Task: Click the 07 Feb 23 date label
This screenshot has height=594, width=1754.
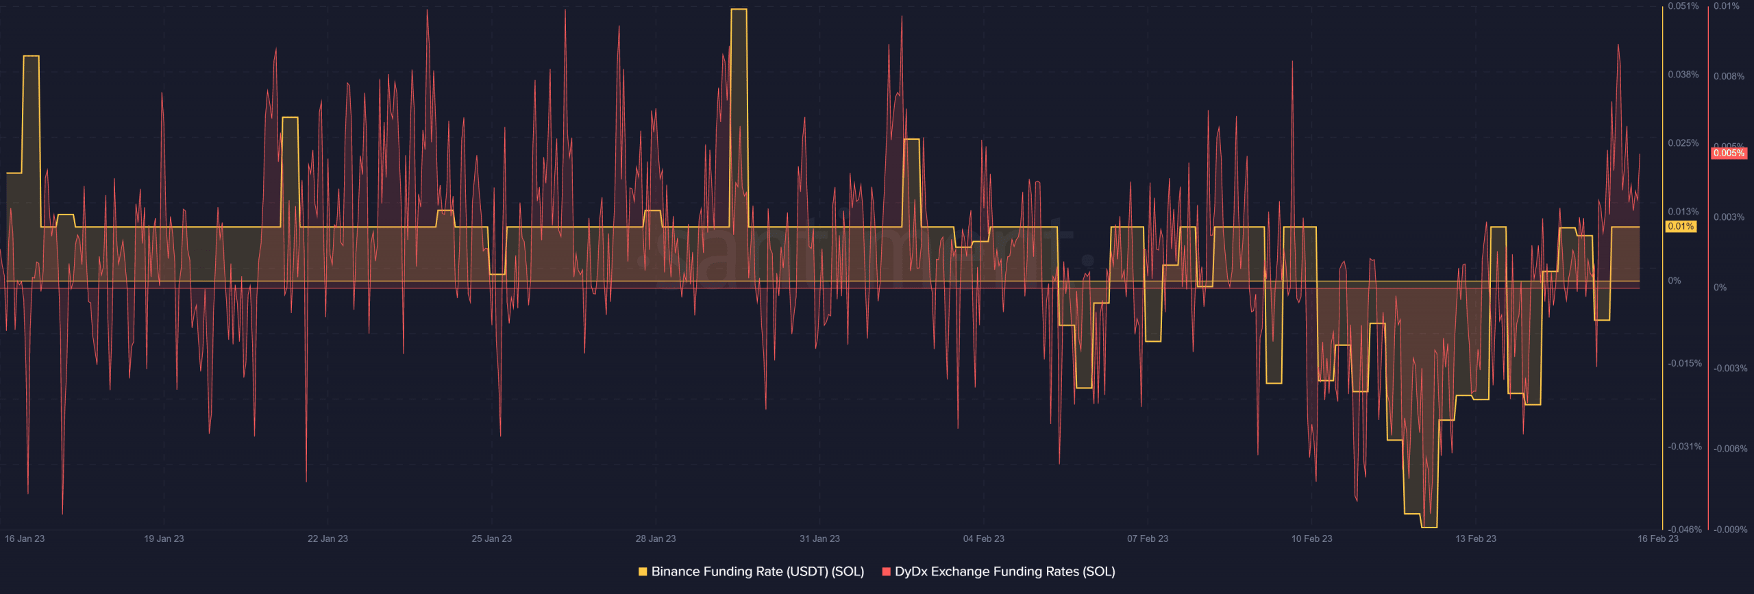Action: tap(1148, 539)
